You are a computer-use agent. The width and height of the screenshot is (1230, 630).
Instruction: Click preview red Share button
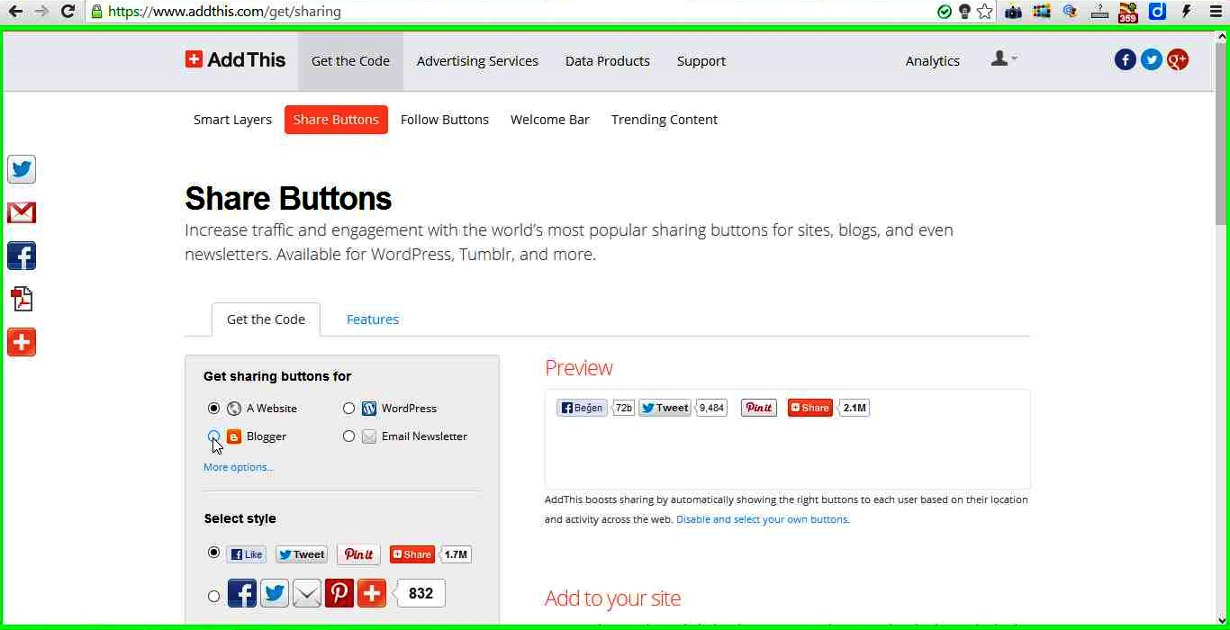tap(810, 408)
